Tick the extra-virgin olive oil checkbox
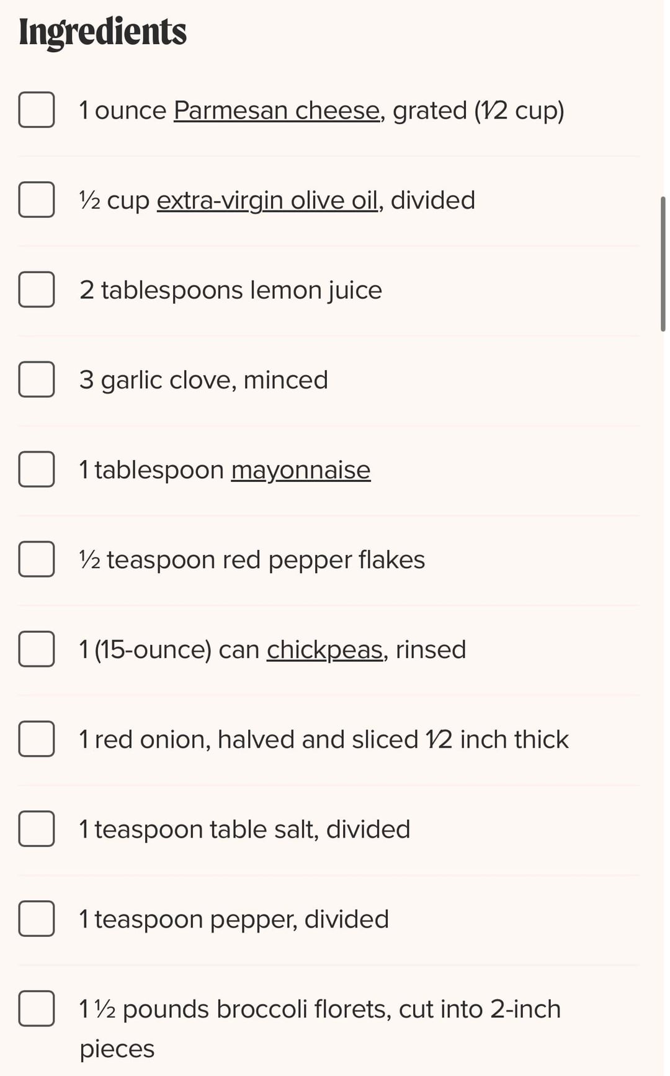The width and height of the screenshot is (670, 1076). click(x=37, y=200)
